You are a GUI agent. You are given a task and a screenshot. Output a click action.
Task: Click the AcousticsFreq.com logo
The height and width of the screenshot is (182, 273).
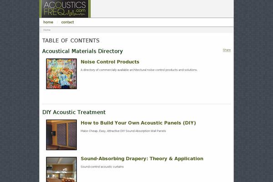click(65, 9)
